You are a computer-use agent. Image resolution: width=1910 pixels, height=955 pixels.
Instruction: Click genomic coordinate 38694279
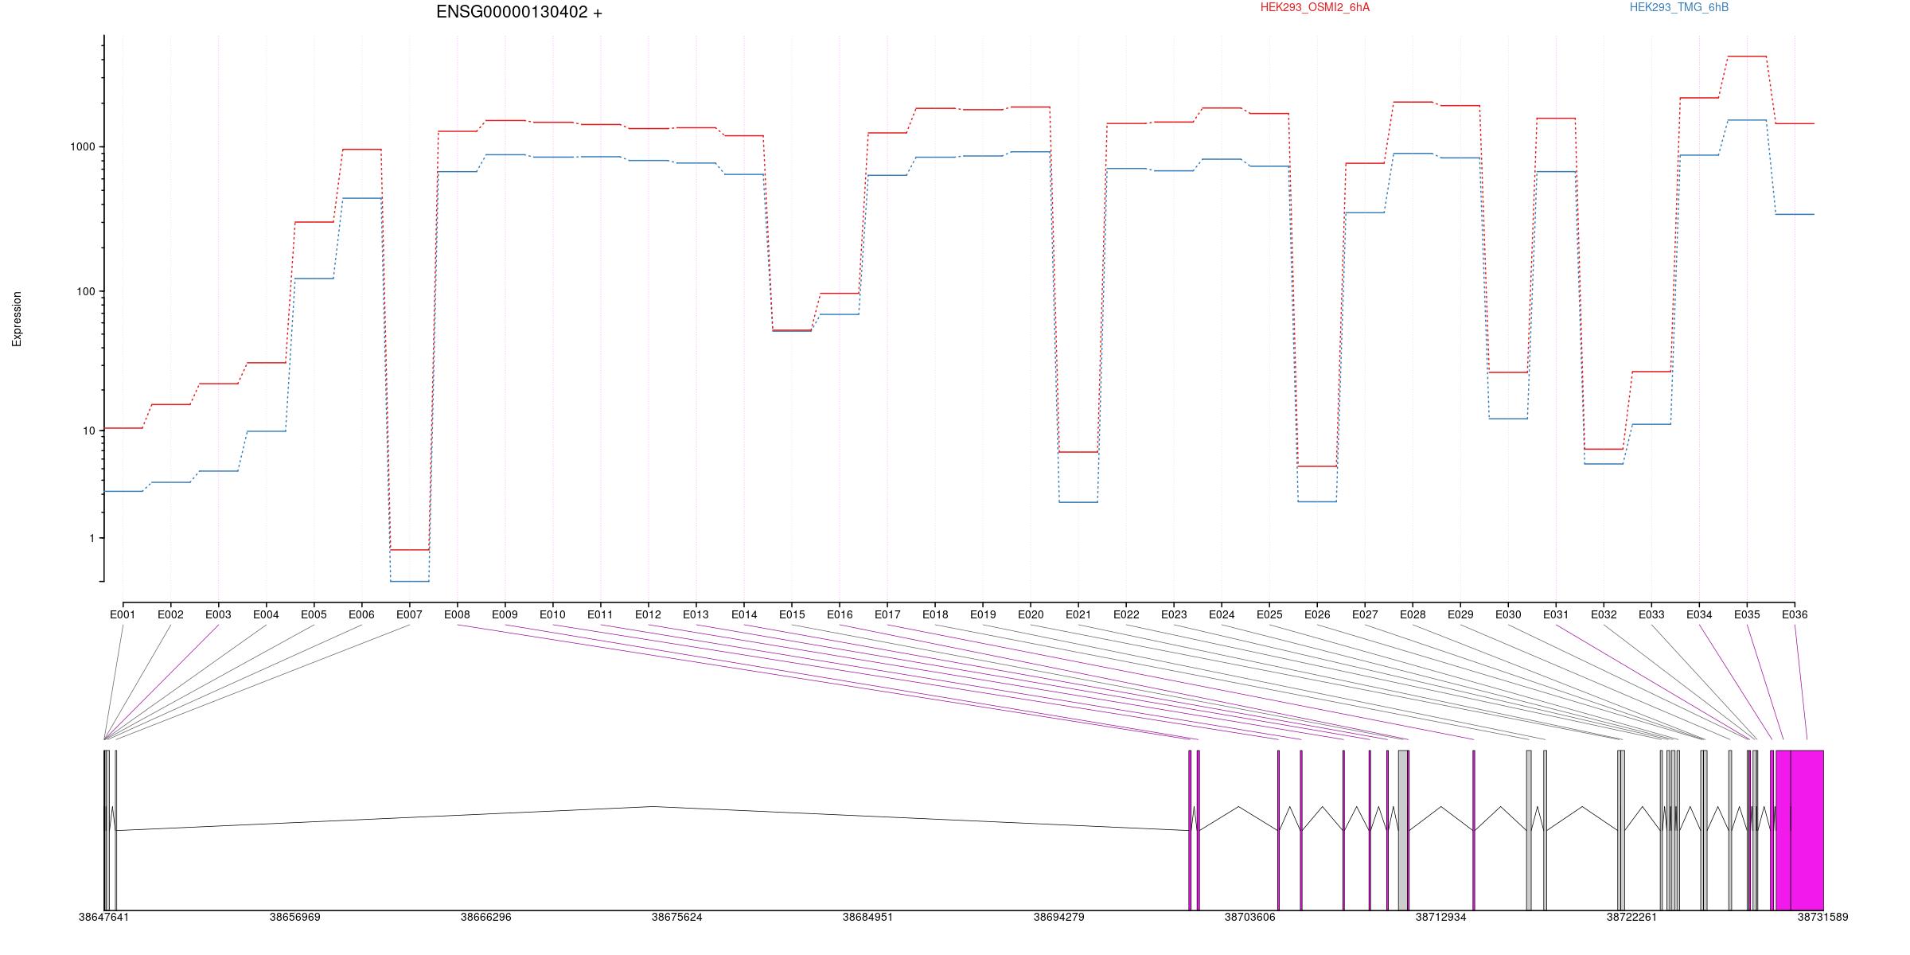tap(1058, 918)
